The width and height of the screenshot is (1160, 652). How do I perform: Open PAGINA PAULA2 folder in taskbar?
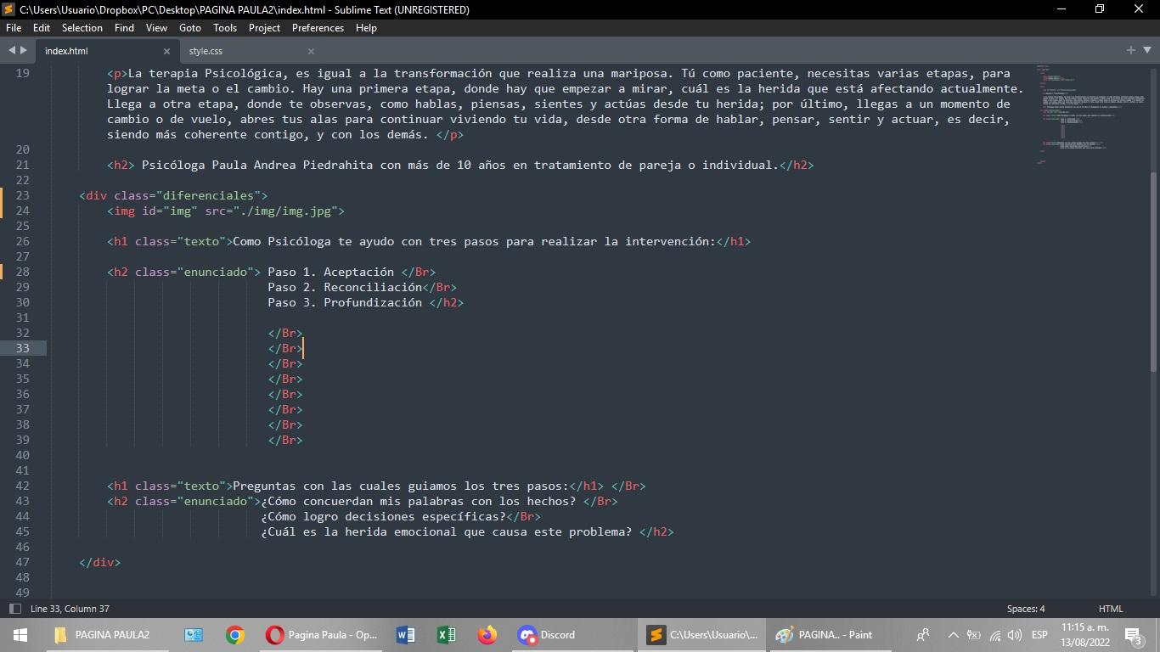pos(102,634)
